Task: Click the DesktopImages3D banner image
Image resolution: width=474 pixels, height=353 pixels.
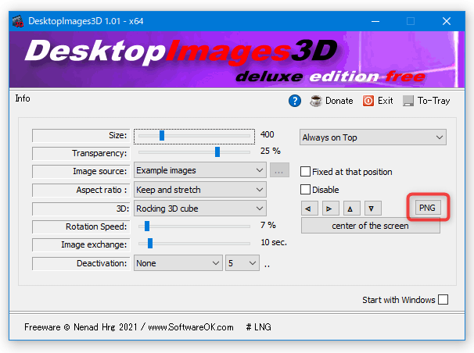Action: [237, 59]
